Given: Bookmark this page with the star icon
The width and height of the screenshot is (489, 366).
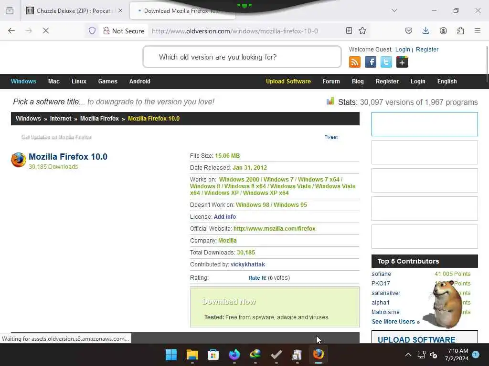Looking at the screenshot, I should (x=362, y=30).
